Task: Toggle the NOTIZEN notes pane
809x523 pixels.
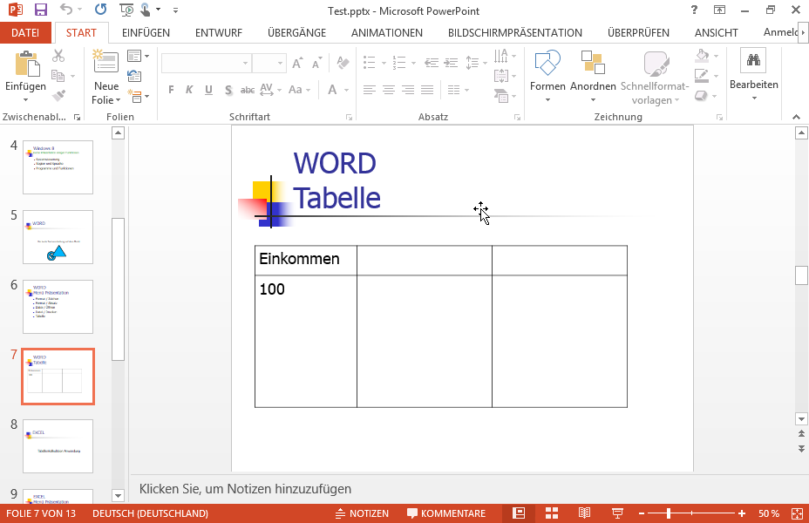Action: click(x=362, y=513)
